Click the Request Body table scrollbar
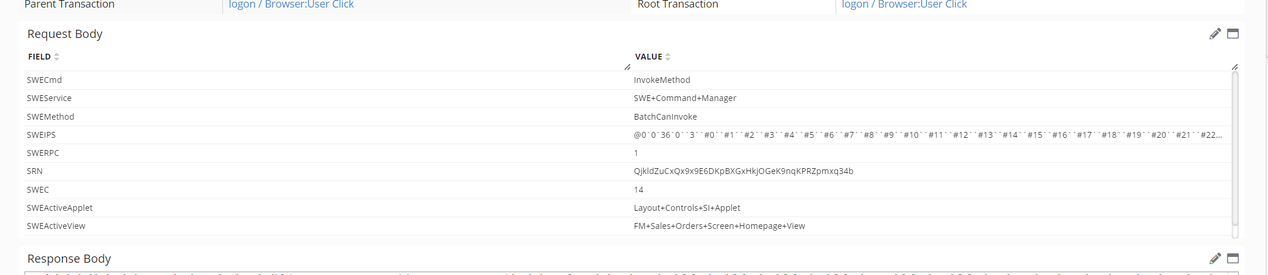This screenshot has height=275, width=1268. pyautogui.click(x=1235, y=152)
